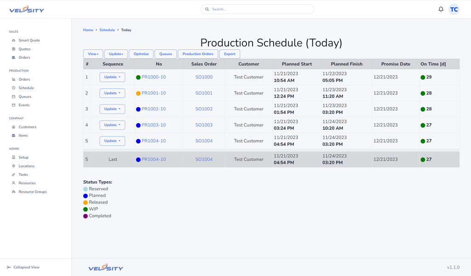
Task: Expand Update dropdown for PR1001-10 row
Action: [112, 93]
